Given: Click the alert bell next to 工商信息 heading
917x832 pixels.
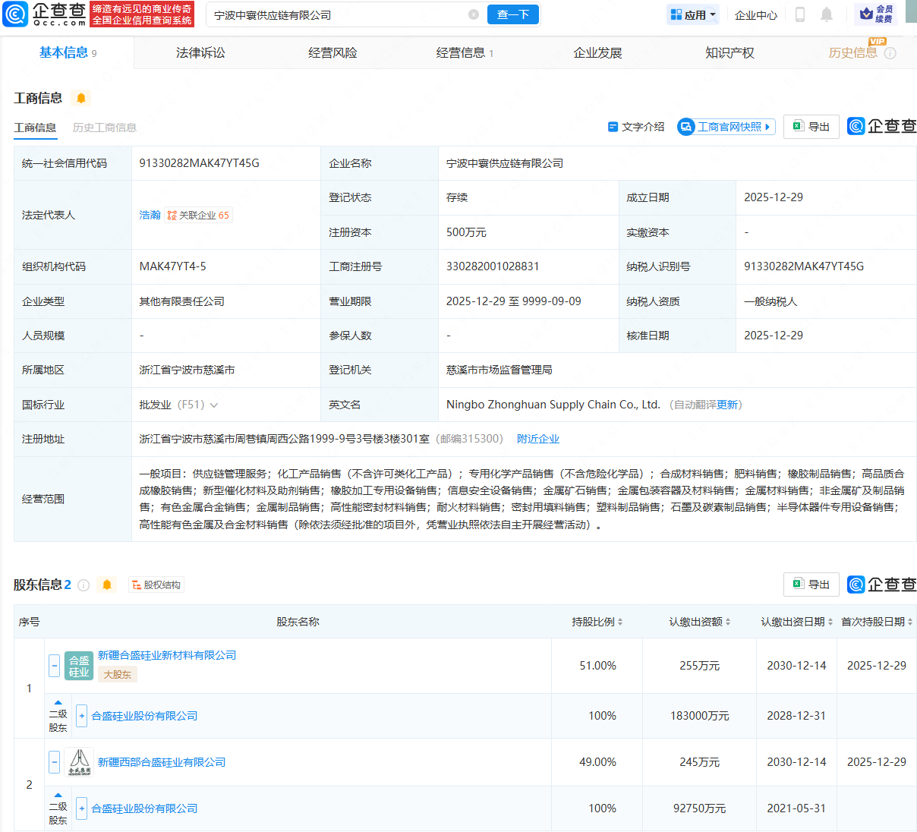Looking at the screenshot, I should point(81,98).
